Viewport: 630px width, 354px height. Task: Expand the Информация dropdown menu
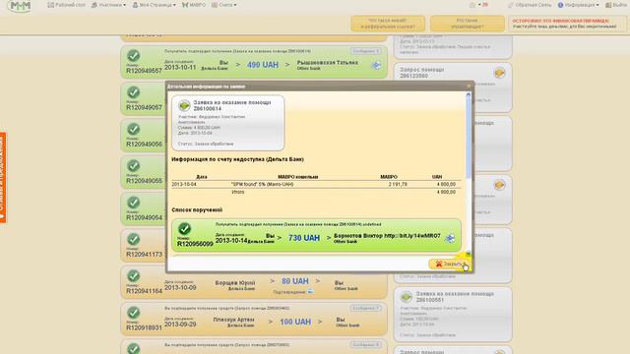pos(578,5)
